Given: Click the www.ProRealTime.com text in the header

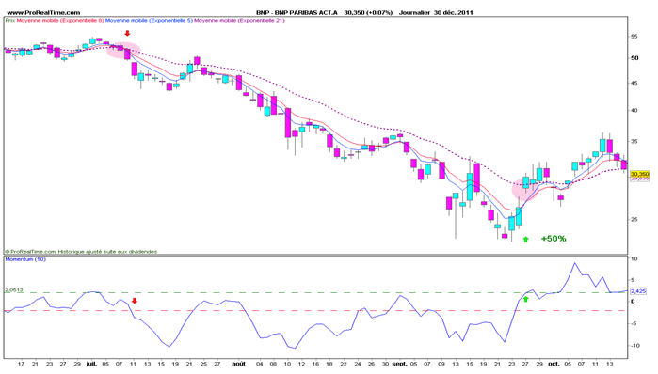Looking at the screenshot, I should [x=43, y=13].
